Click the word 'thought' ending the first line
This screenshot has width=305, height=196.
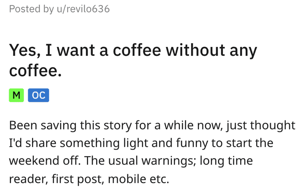coord(273,126)
